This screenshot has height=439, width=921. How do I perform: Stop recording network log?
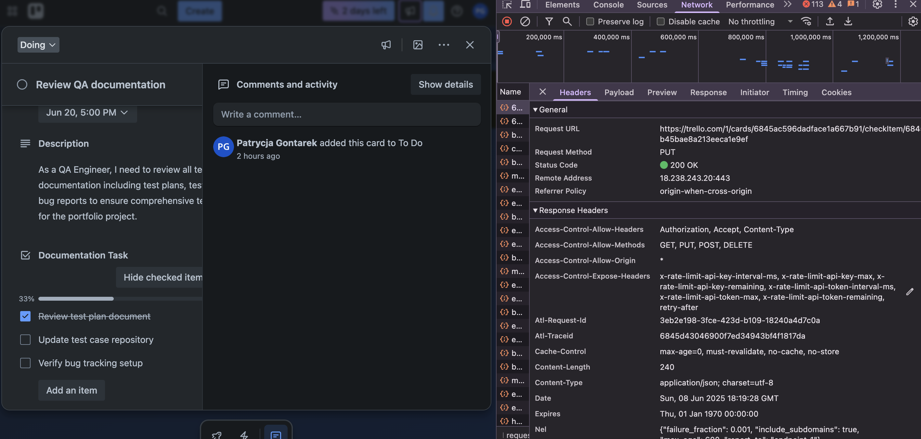pos(507,21)
